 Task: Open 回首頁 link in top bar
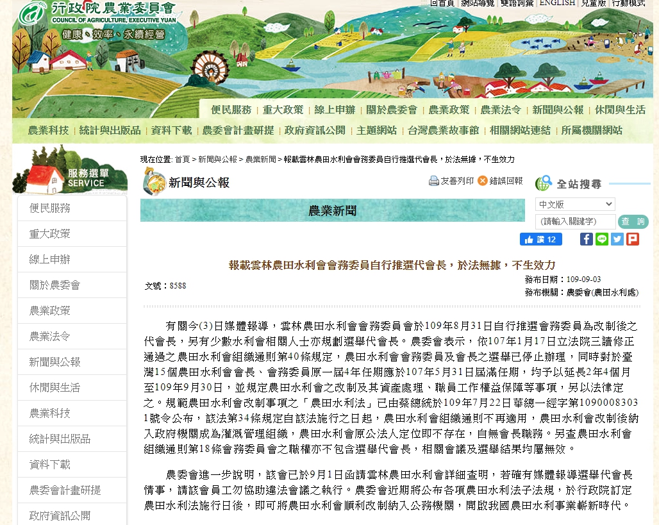442,3
